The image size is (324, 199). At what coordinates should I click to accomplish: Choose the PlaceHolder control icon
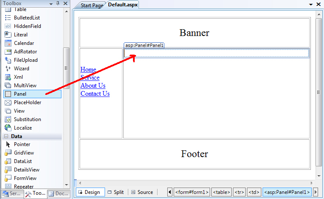[8, 102]
